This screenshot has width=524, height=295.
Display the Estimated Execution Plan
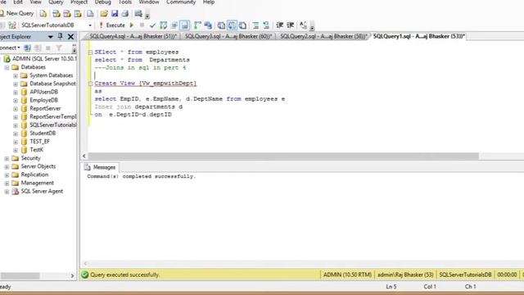pos(164,25)
